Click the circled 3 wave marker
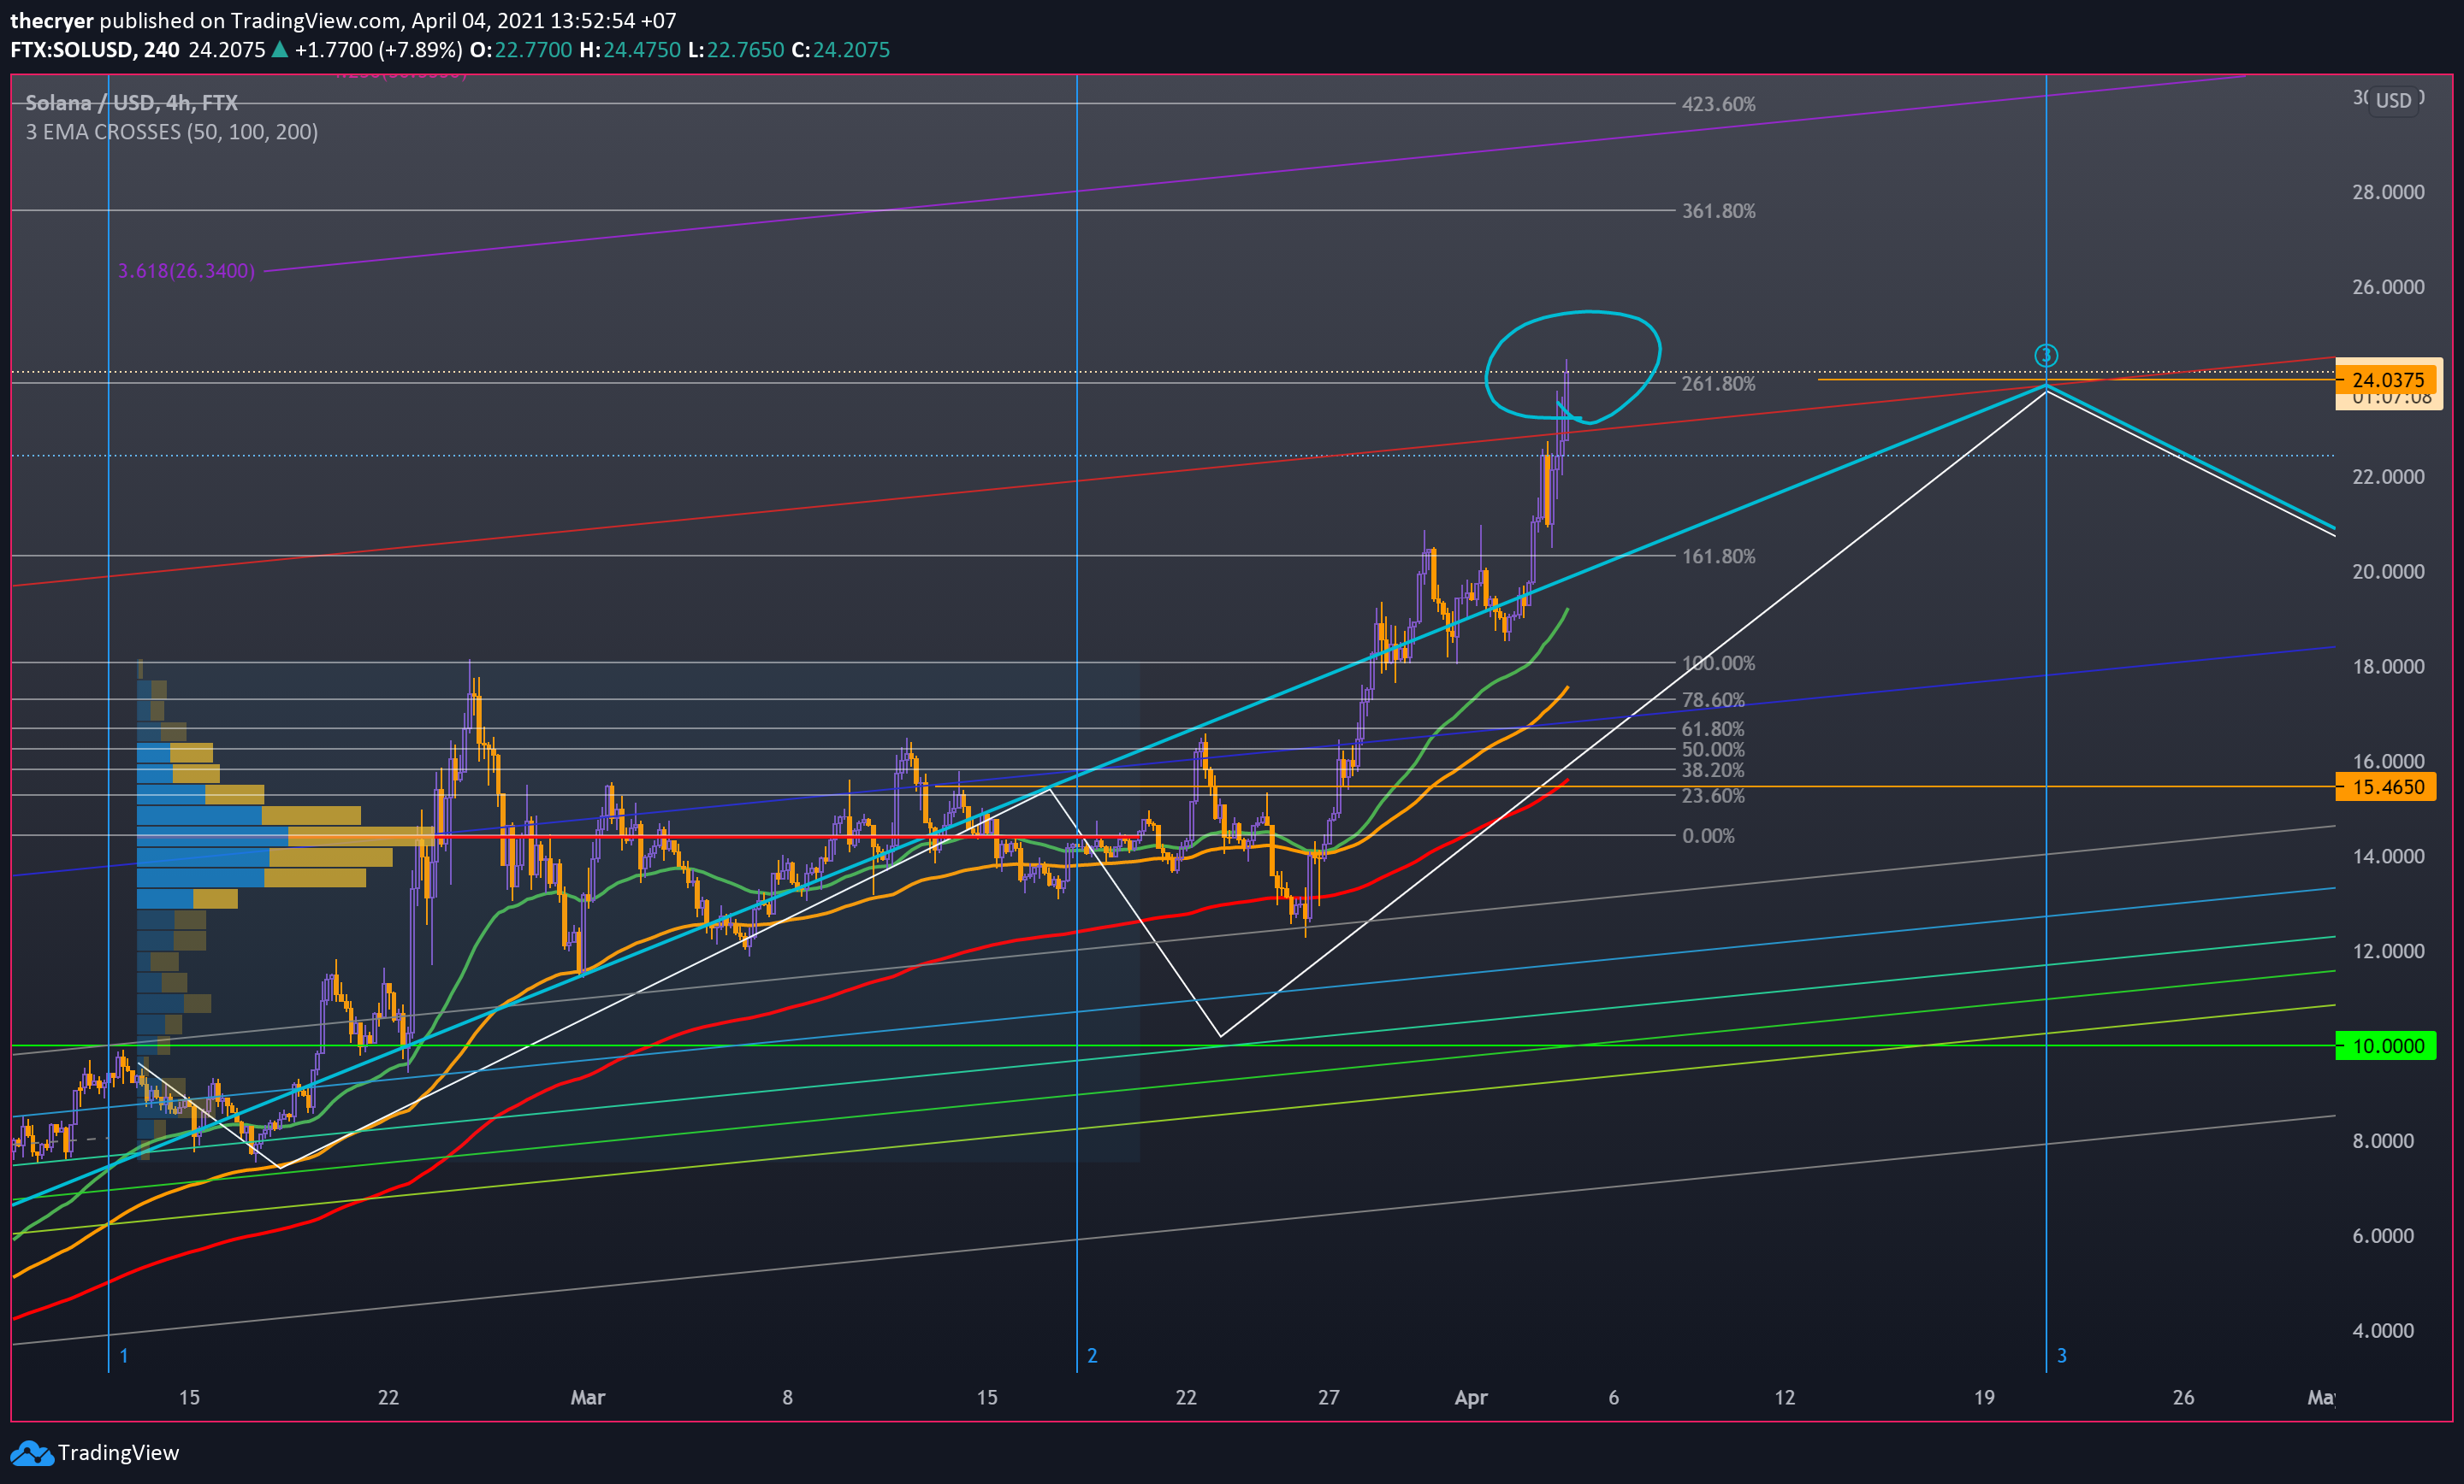The width and height of the screenshot is (2464, 1484). [2046, 355]
